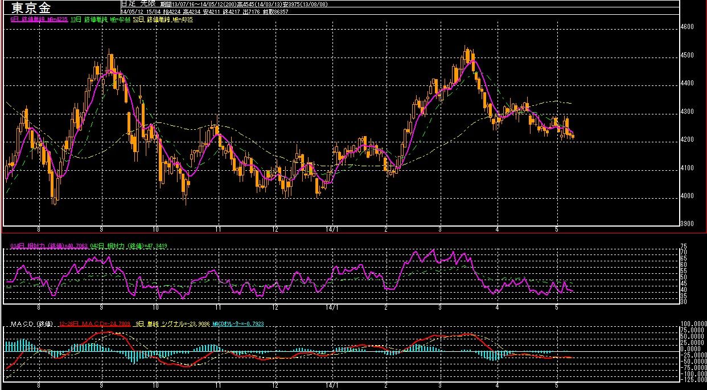The height and width of the screenshot is (390, 707).
Task: Click the 4500 price axis label
Action: click(x=687, y=55)
